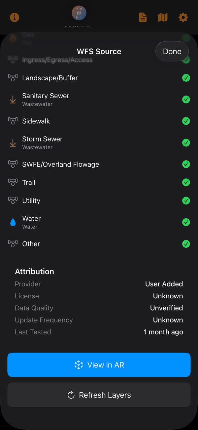Select the Water layer row
Image resolution: width=198 pixels, height=430 pixels.
coord(99,222)
